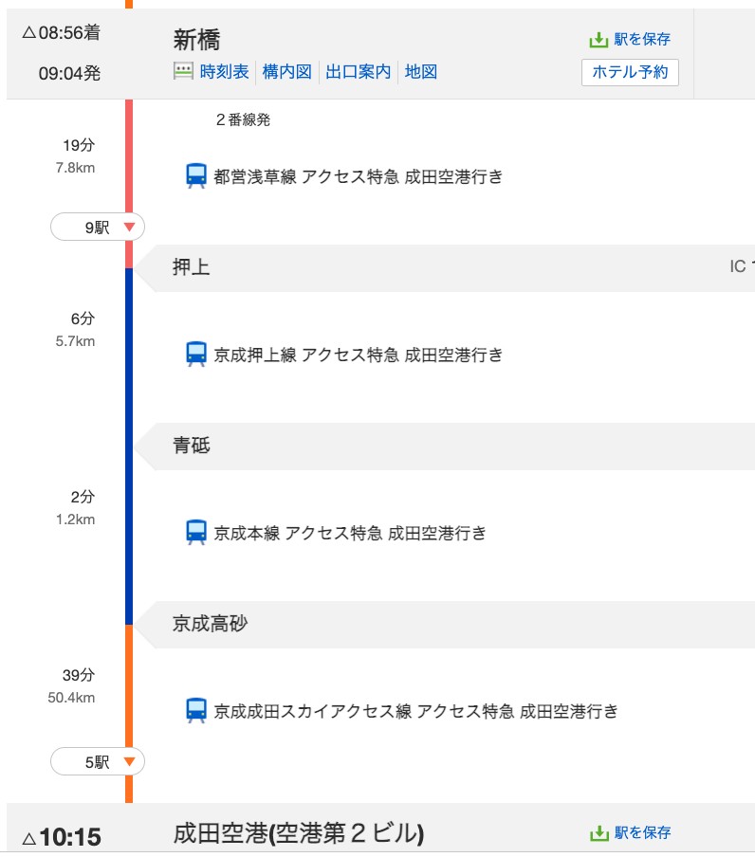Click the 09:04発 departure time
755x857 pixels.
click(x=69, y=73)
